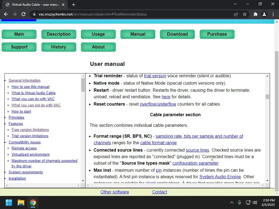Open the Main page button

[19, 34]
